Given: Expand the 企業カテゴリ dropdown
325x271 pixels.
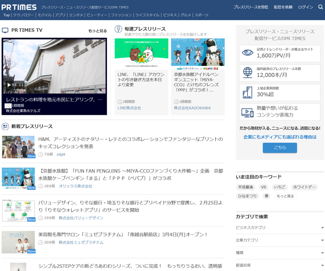Looking at the screenshot, I should 280,240.
